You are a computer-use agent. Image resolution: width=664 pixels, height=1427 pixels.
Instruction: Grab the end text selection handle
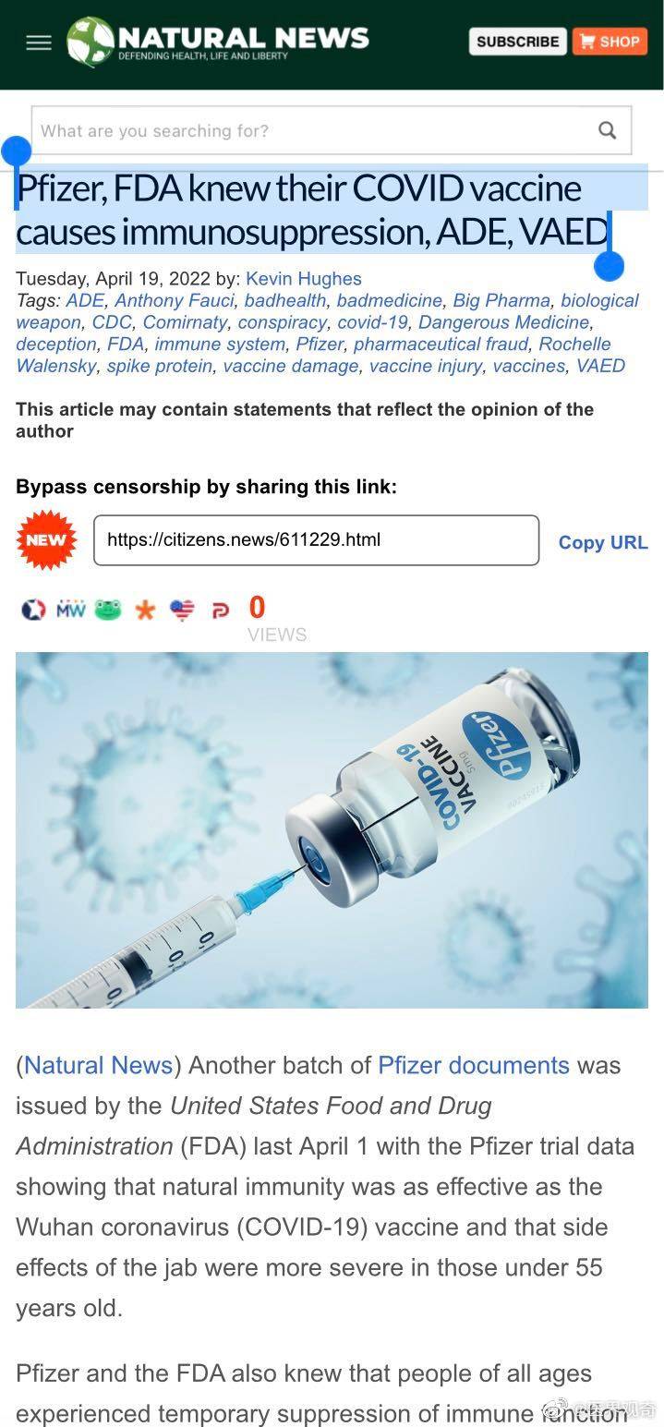[x=609, y=266]
